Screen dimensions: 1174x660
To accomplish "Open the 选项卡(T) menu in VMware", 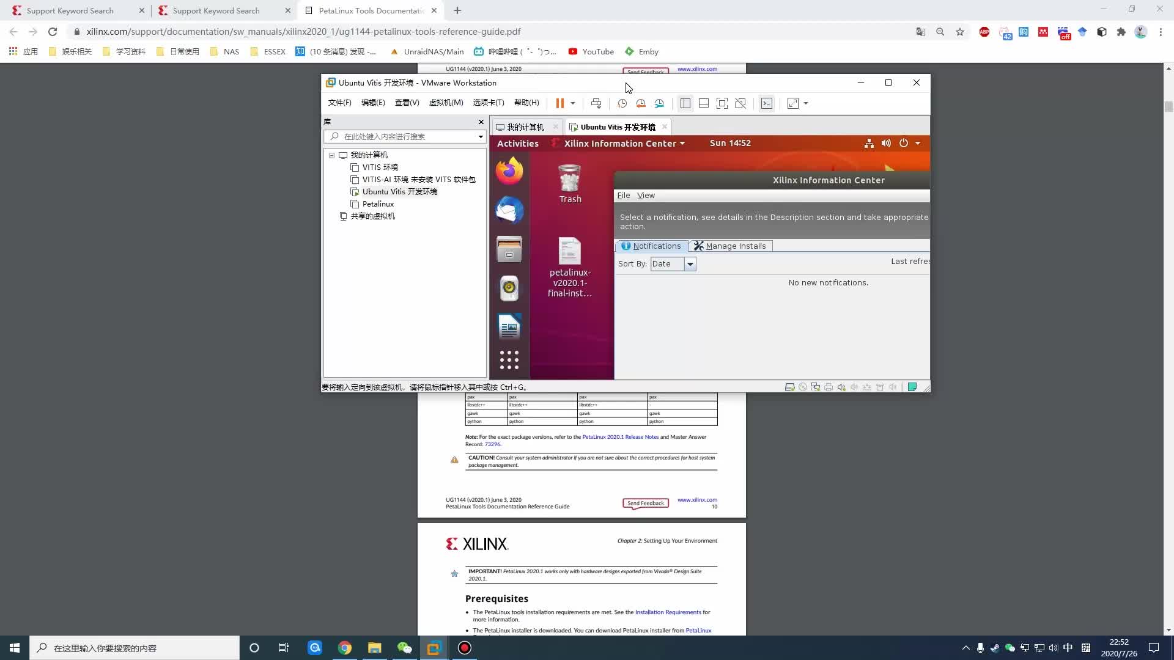I will (488, 103).
